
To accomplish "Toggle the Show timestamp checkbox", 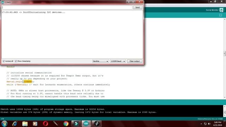I will (16, 61).
